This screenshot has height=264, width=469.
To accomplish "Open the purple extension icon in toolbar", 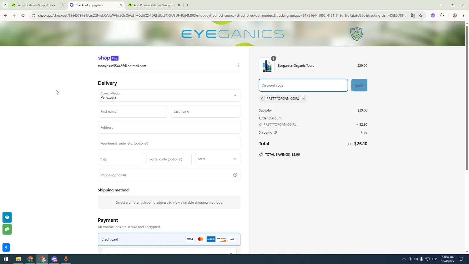I will (x=433, y=15).
